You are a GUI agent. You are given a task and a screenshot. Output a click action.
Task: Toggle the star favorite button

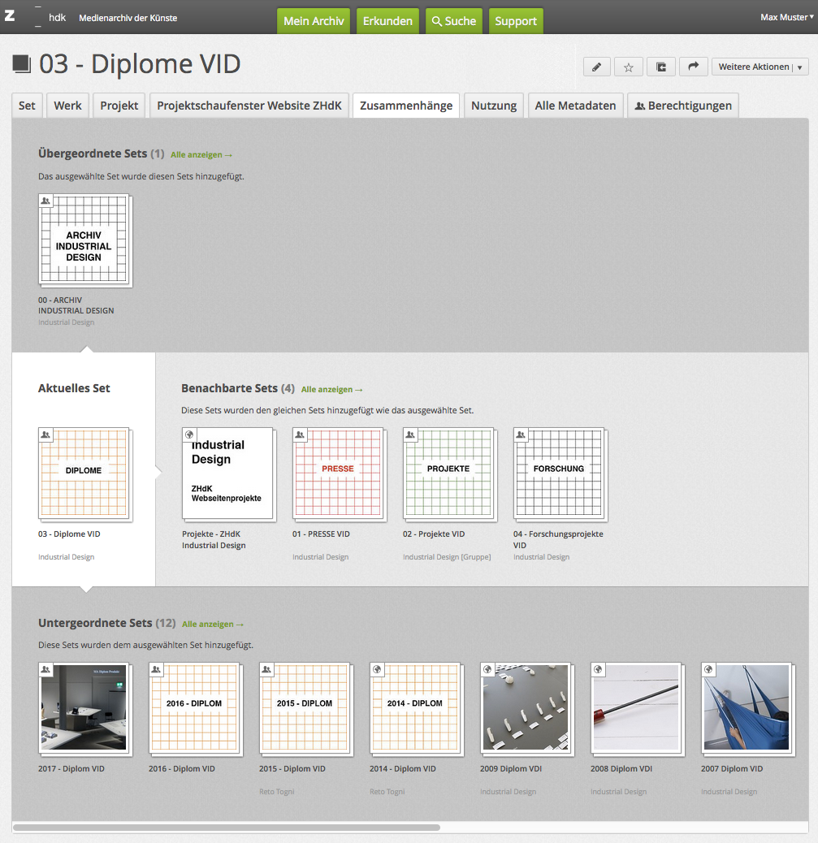pyautogui.click(x=628, y=67)
